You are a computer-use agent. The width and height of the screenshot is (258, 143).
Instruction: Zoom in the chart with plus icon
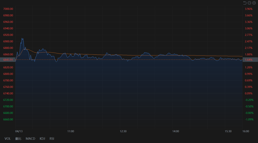click(x=254, y=3)
